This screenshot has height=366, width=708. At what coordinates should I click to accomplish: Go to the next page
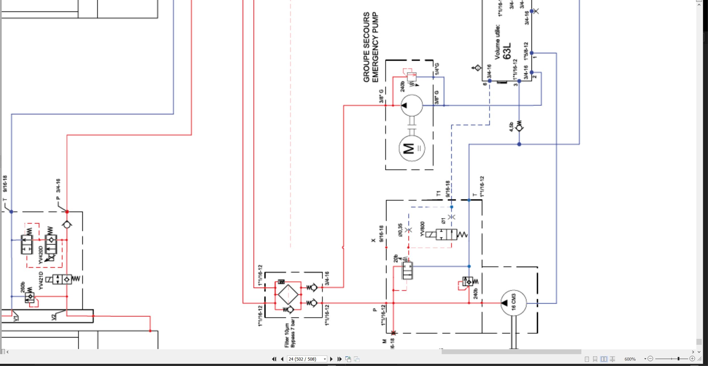(331, 359)
